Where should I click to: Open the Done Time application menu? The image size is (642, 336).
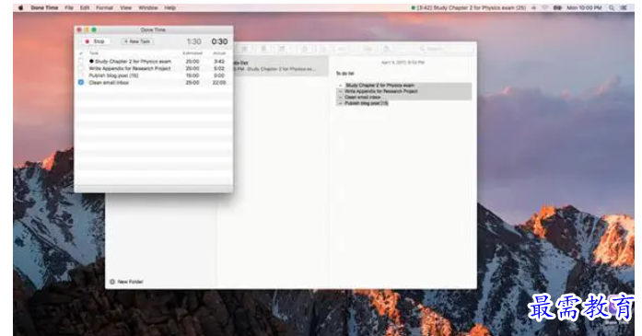pyautogui.click(x=44, y=7)
